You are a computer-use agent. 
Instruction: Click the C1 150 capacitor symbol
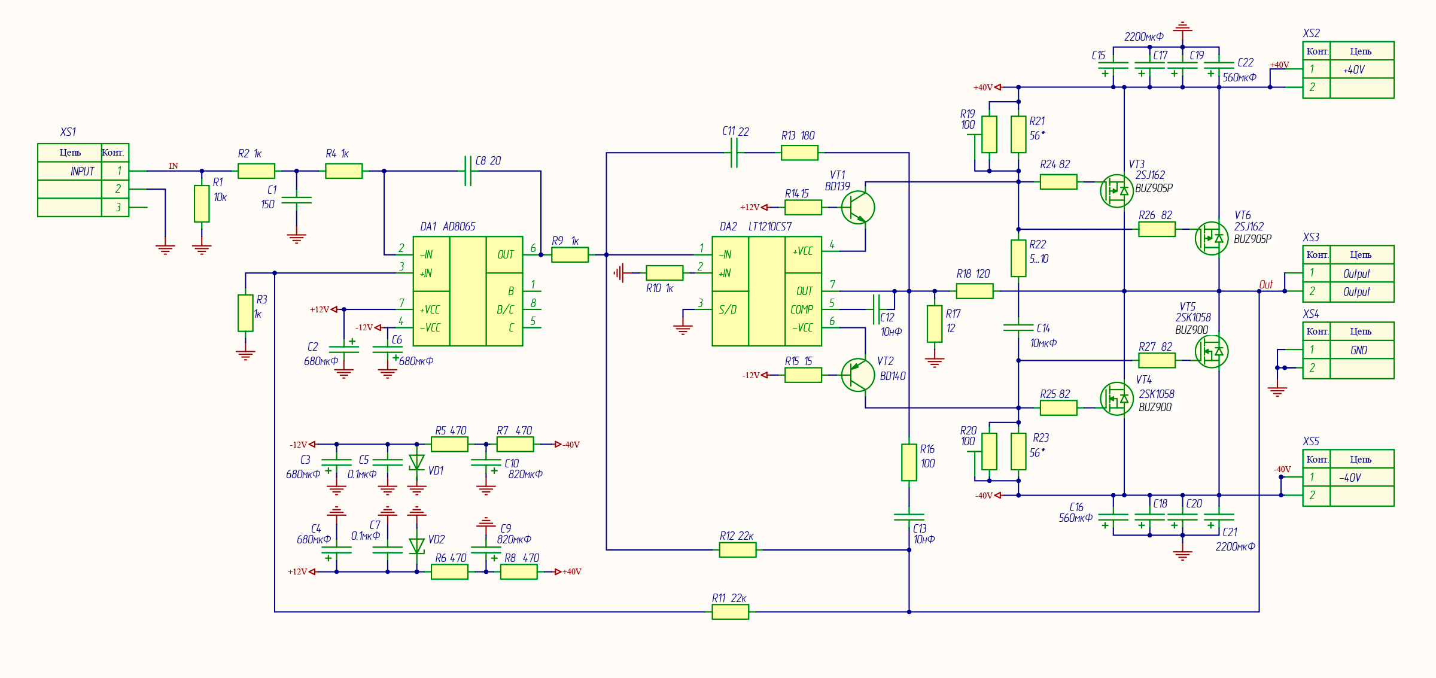[x=296, y=200]
